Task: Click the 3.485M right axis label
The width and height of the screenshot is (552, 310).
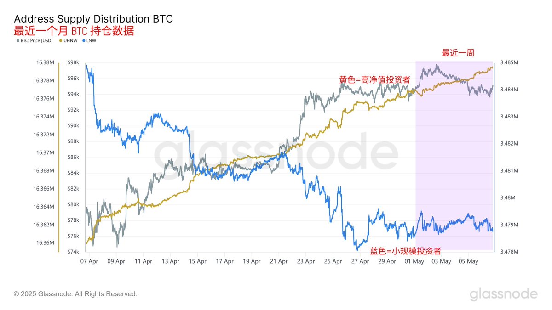Action: [x=510, y=62]
